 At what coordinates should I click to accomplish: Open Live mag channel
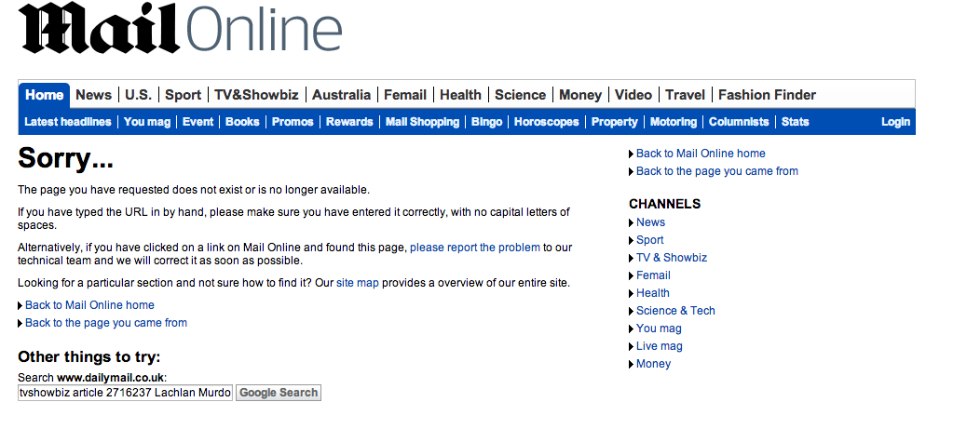(660, 346)
